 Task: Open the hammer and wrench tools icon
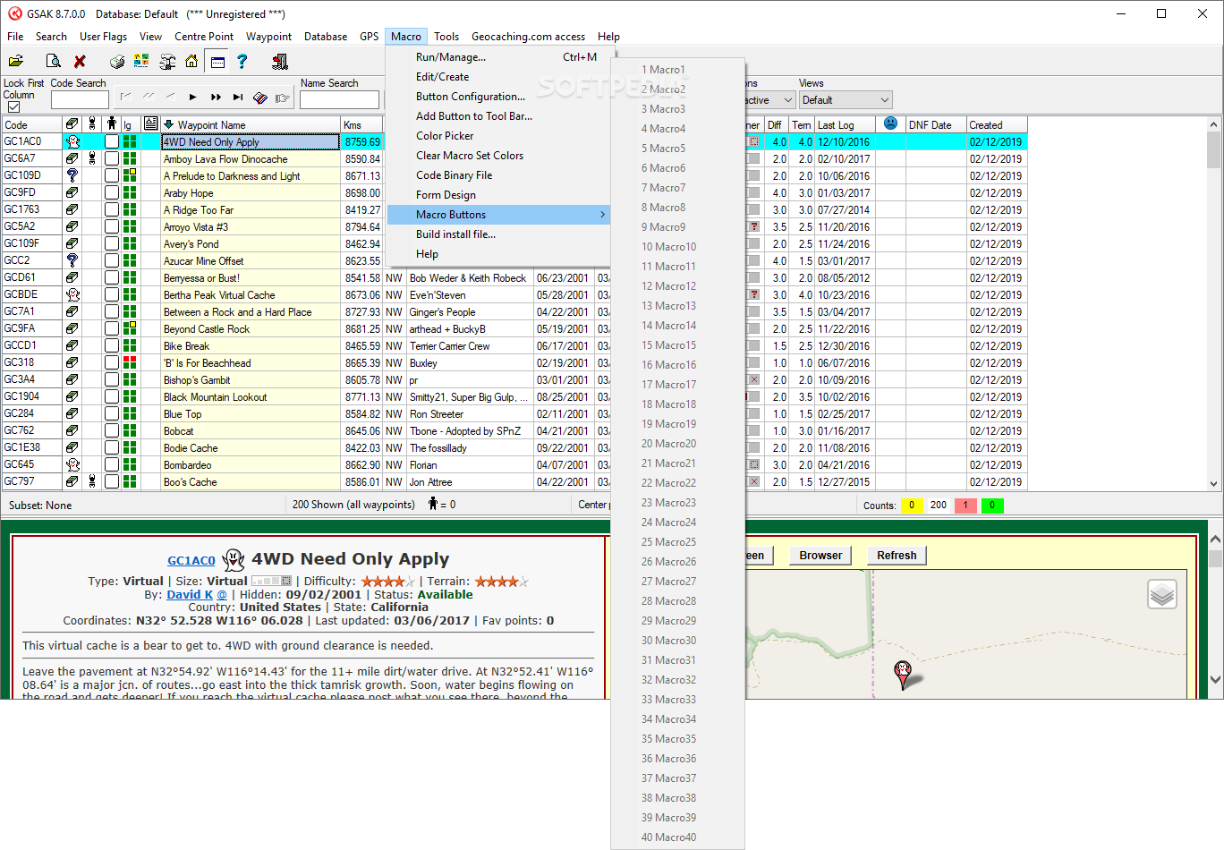(167, 61)
